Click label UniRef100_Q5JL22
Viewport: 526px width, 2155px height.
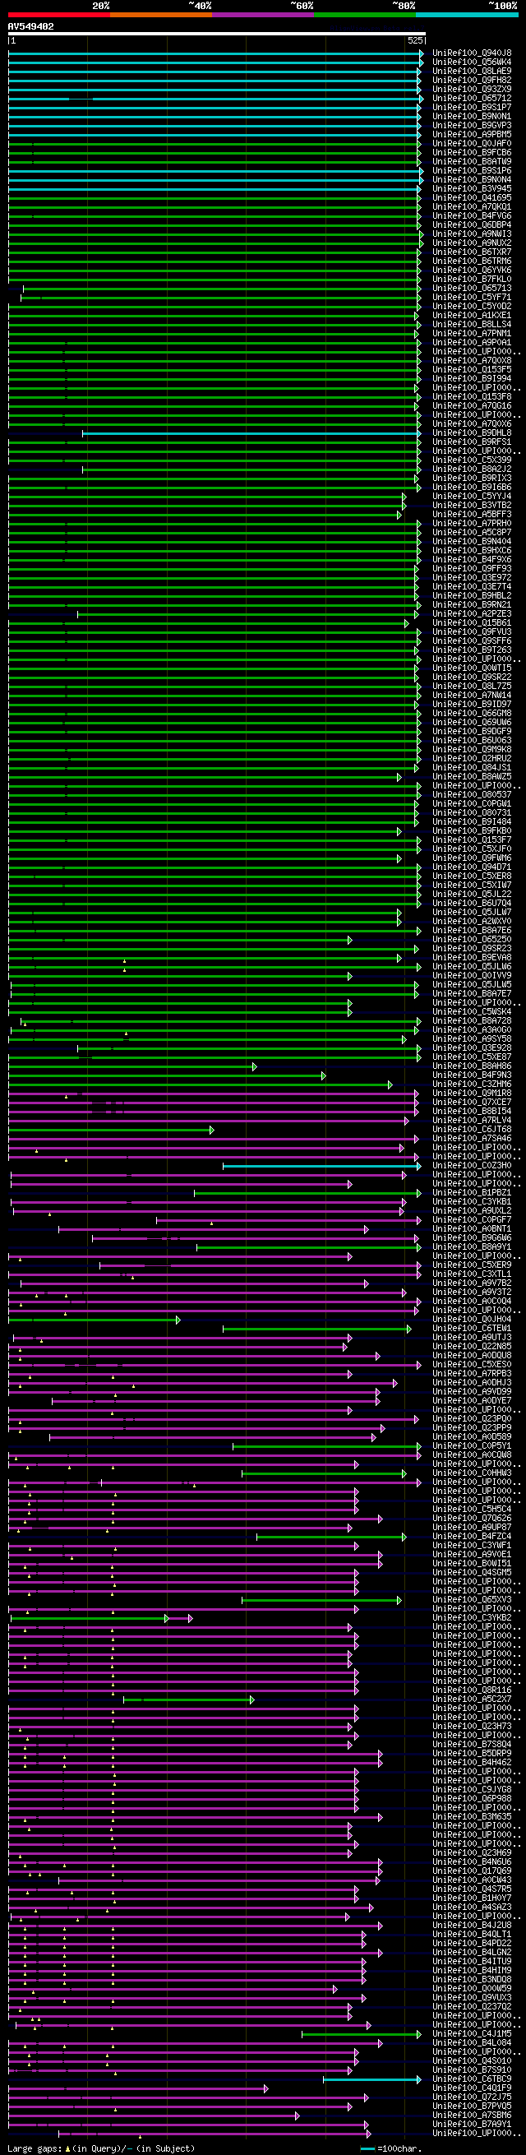[x=472, y=895]
